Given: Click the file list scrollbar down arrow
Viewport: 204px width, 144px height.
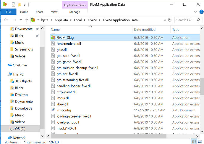Looking at the screenshot, I should pos(202,131).
